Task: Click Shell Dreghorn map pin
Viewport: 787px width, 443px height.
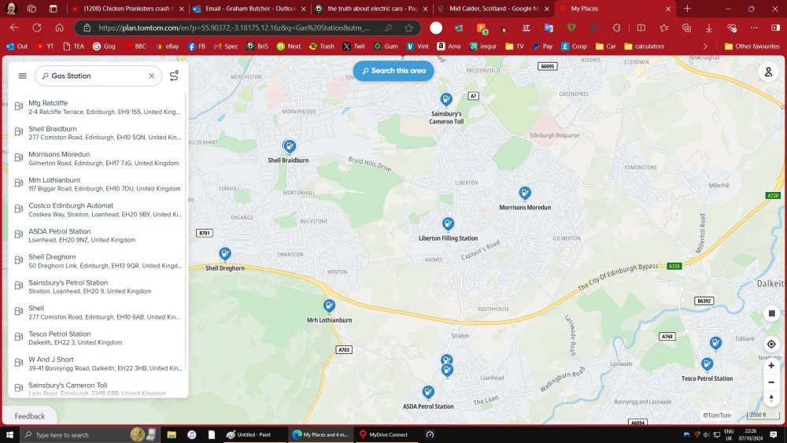Action: 225,254
